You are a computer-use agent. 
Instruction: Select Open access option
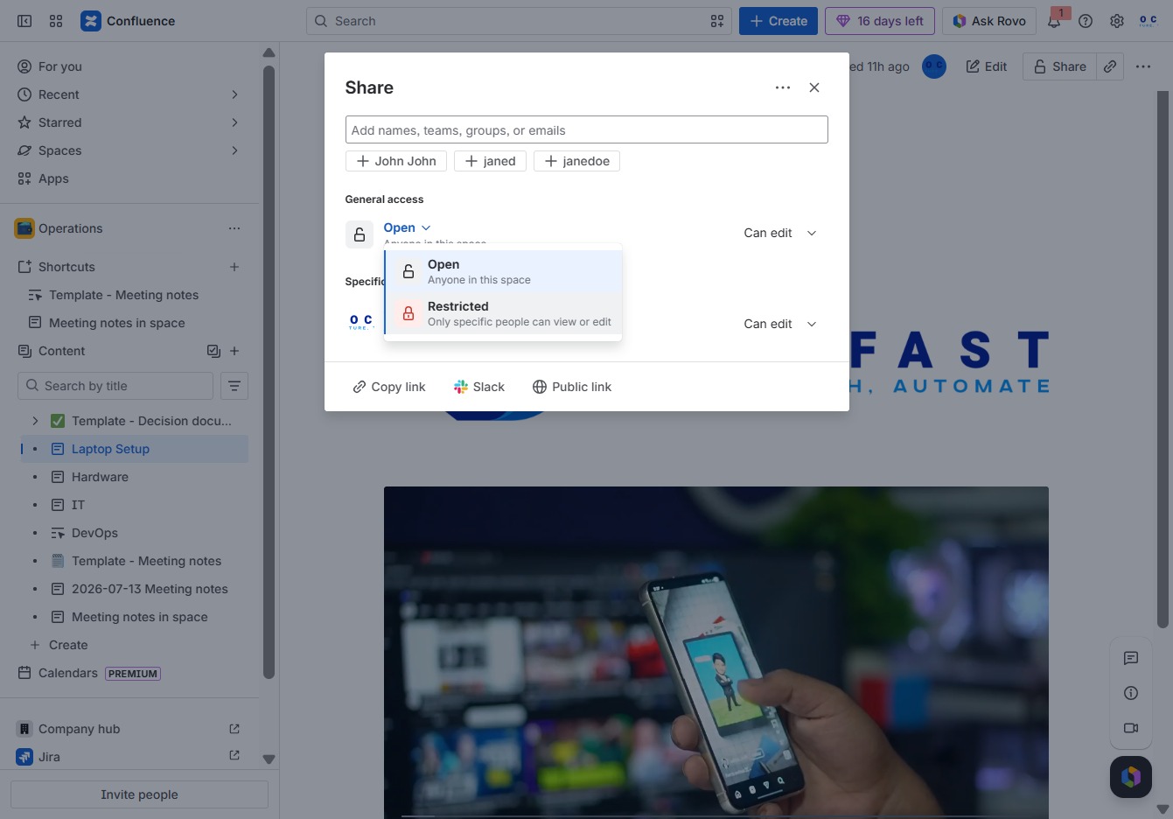pos(504,271)
